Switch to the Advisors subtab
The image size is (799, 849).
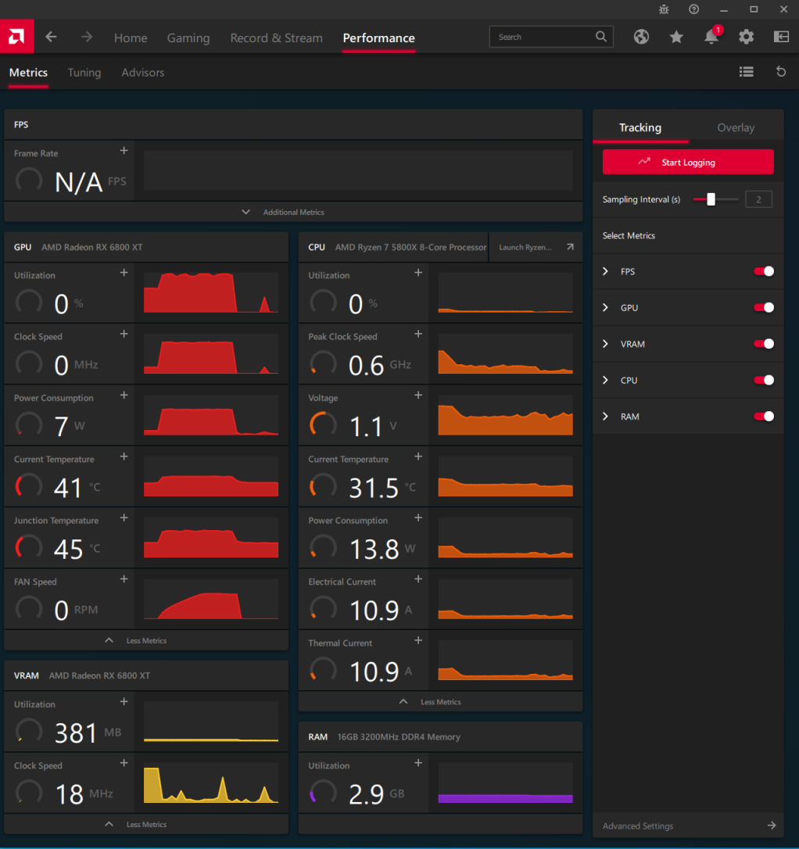143,73
